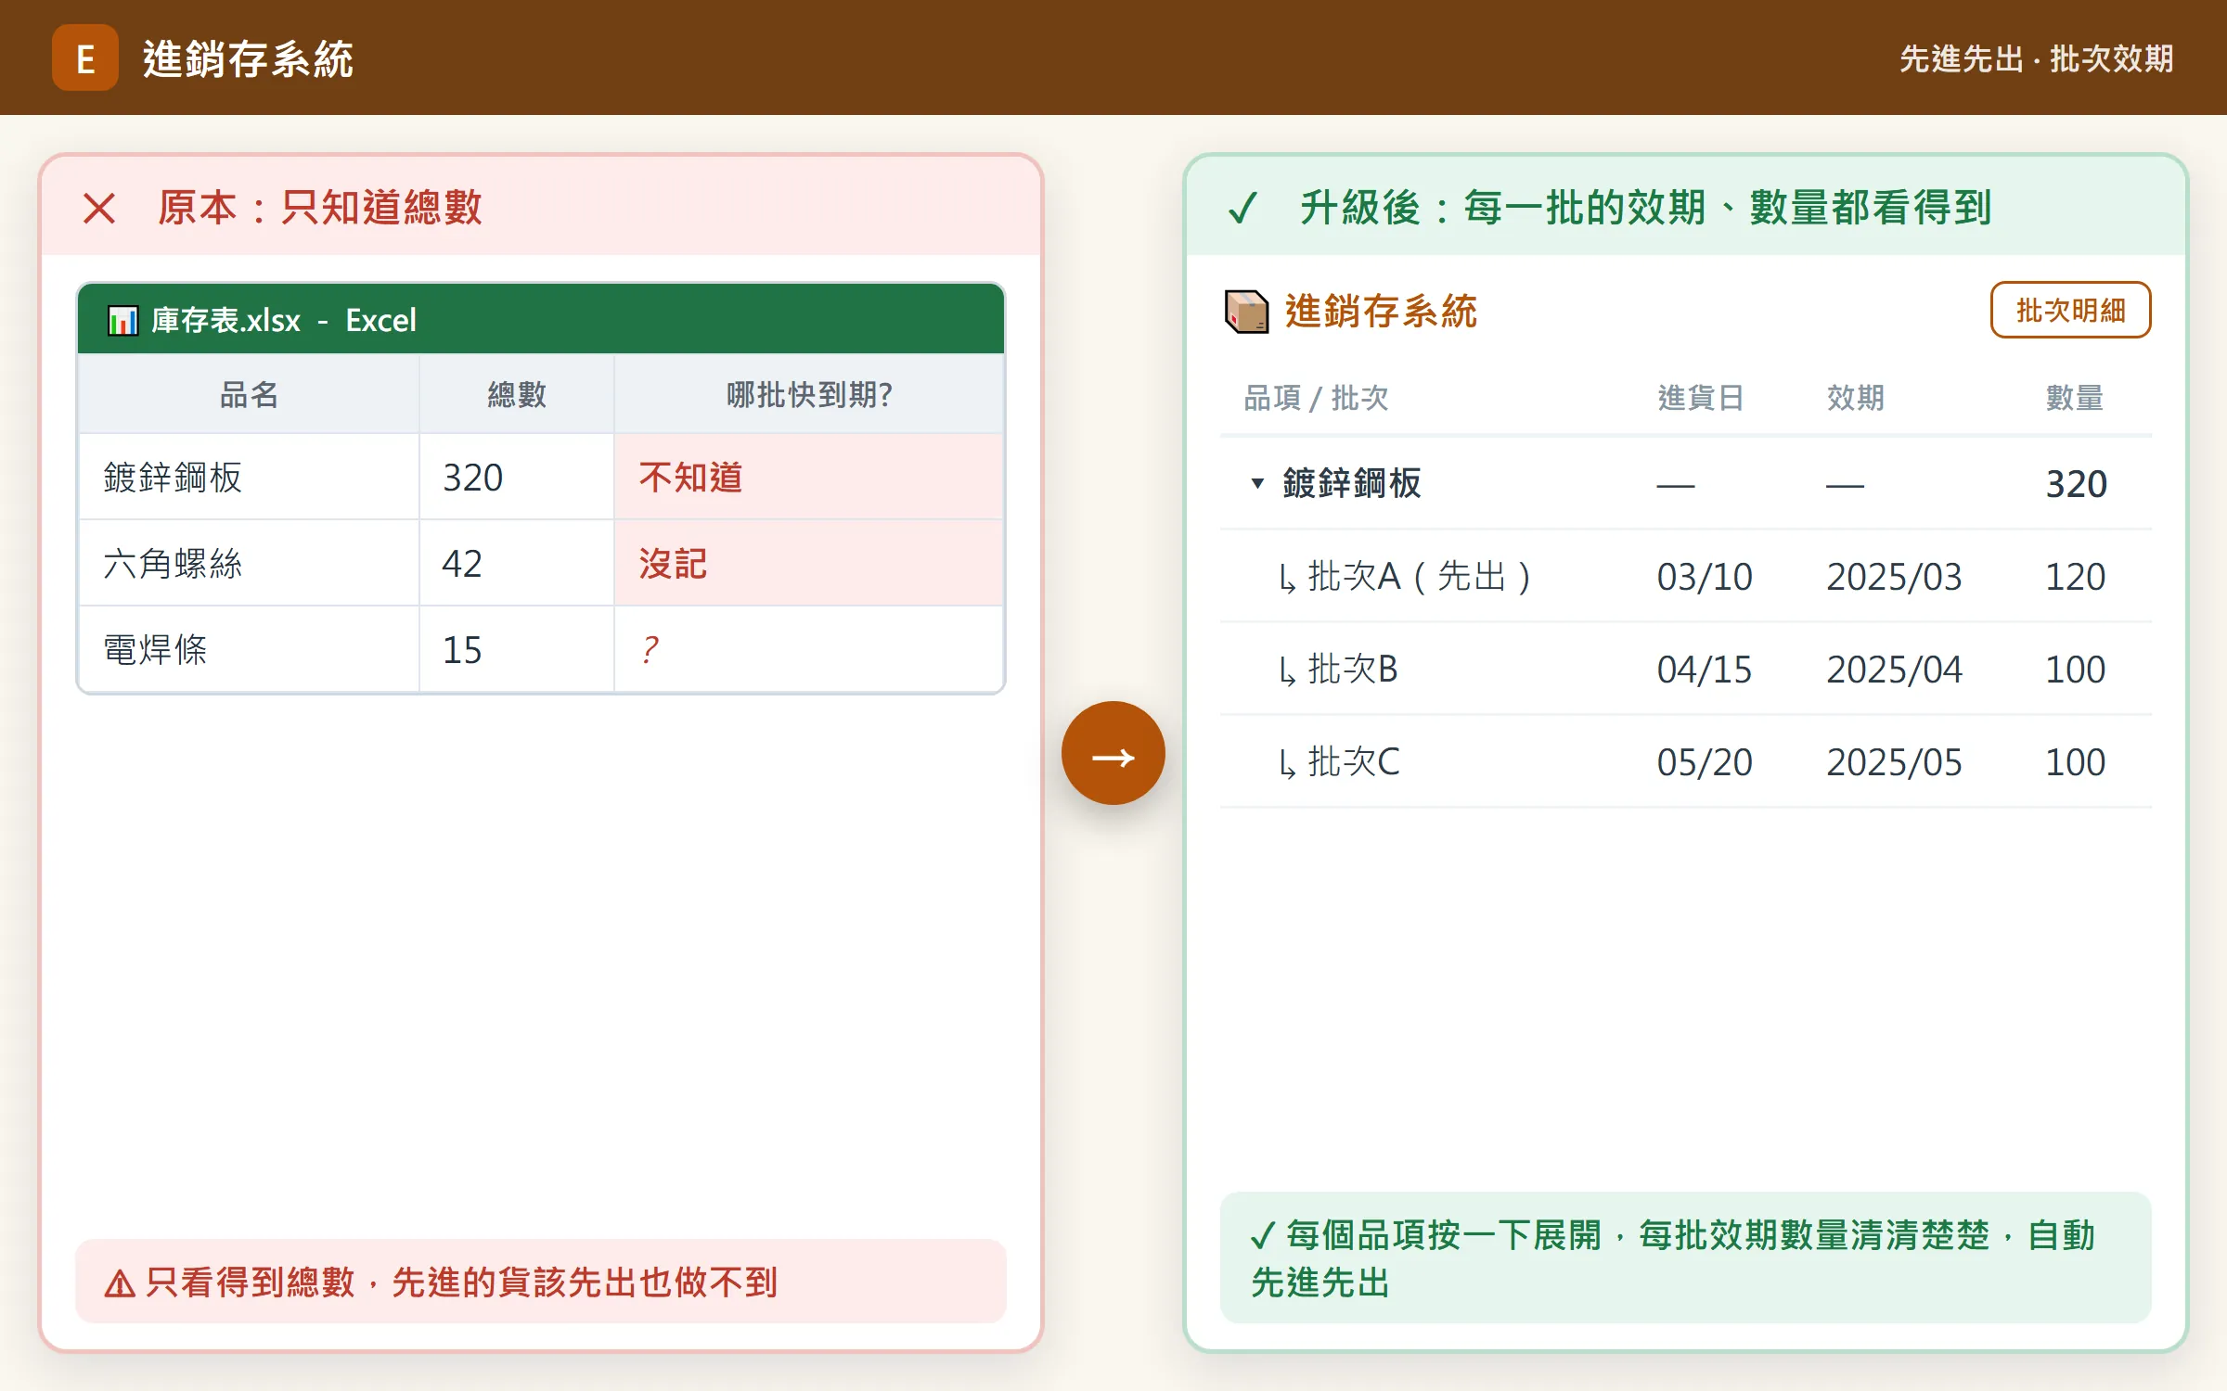This screenshot has width=2227, height=1391.
Task: Open the 批次明細 button
Action: 2070,310
